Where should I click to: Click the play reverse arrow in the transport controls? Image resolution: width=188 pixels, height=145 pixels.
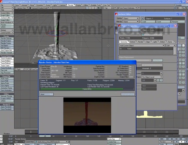[177, 142]
